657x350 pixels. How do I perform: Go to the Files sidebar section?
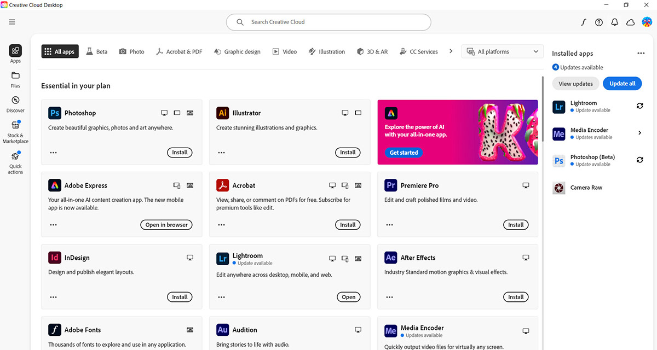(15, 79)
